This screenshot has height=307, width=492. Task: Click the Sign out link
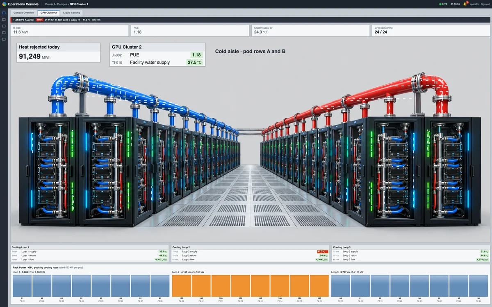pos(484,4)
